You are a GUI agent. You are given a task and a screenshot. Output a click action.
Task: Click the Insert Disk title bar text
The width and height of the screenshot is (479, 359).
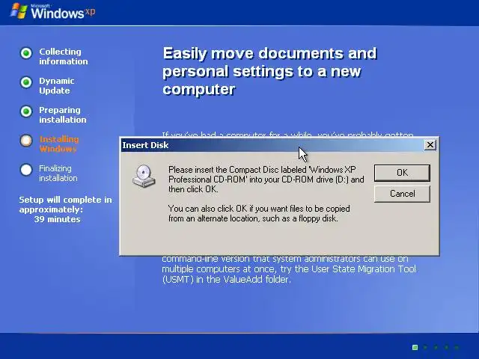145,145
